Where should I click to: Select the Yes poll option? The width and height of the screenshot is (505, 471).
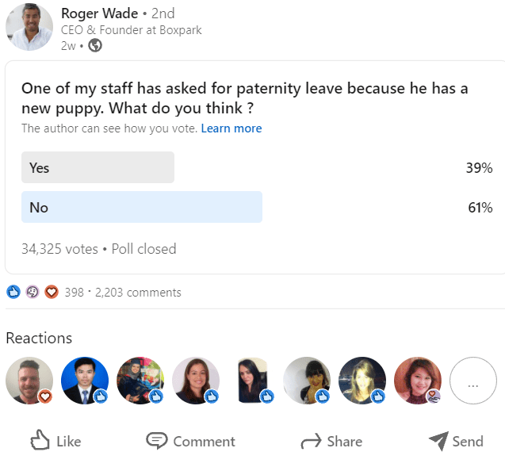click(98, 167)
